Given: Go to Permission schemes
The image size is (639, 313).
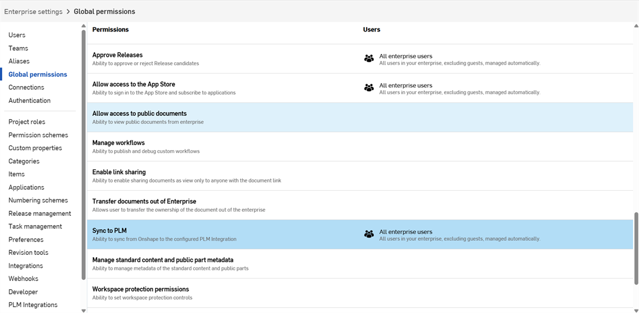Looking at the screenshot, I should (x=38, y=135).
